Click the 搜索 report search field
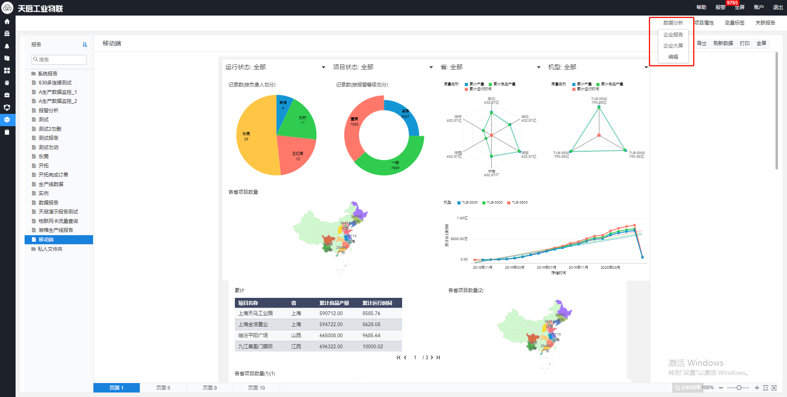Screen dimensions: 787x397 59,60
